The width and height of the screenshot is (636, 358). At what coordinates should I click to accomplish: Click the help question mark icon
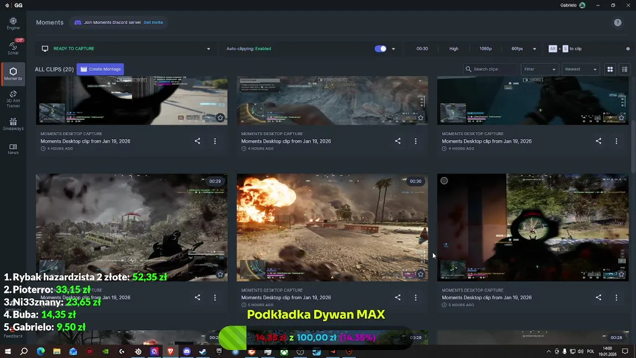[618, 22]
